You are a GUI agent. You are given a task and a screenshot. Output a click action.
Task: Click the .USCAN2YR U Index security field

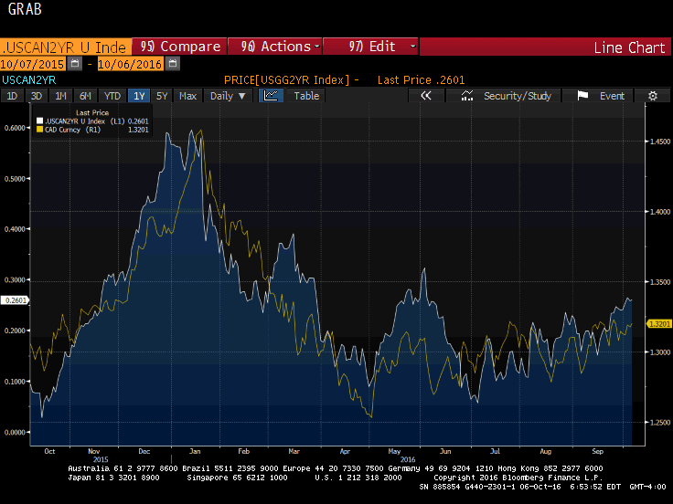65,47
